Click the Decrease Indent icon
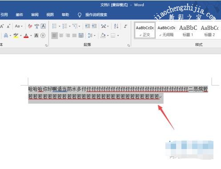The width and height of the screenshot is (221, 169). [88, 26]
